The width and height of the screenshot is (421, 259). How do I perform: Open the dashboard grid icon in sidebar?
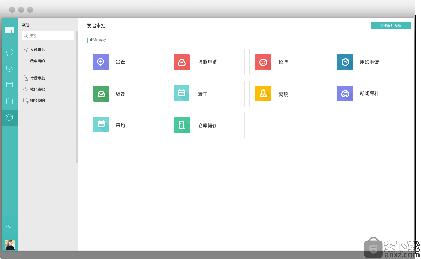[x=9, y=30]
